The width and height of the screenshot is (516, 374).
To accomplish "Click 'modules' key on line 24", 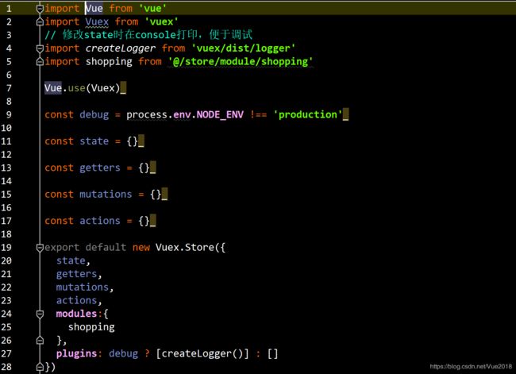I will click(x=76, y=314).
